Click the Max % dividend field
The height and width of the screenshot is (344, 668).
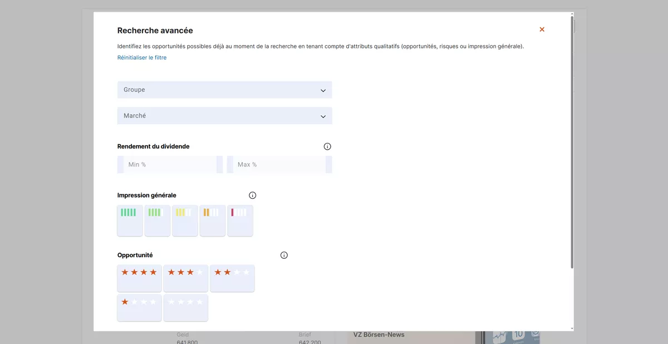279,165
